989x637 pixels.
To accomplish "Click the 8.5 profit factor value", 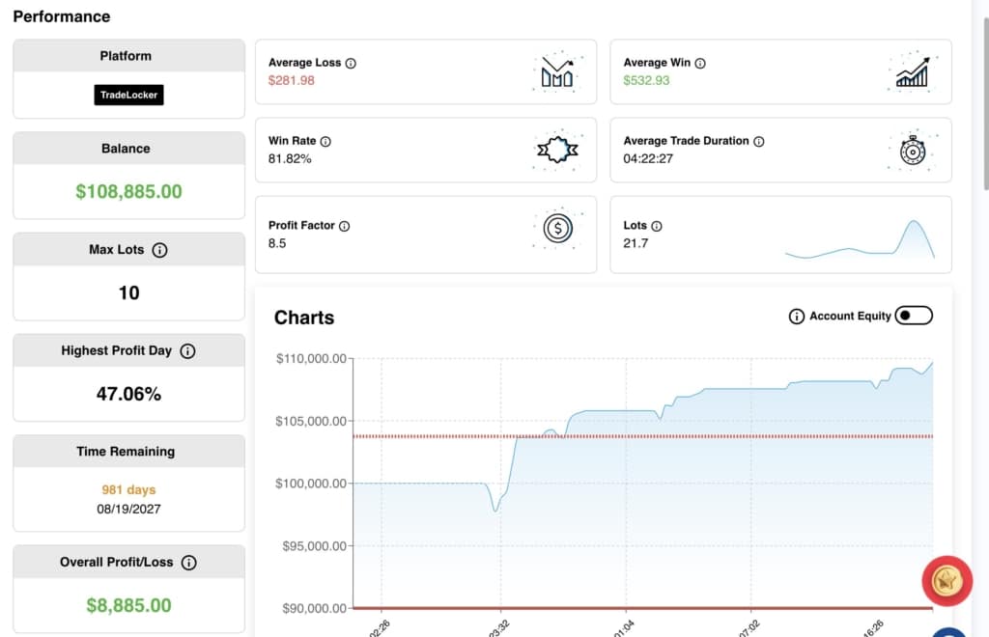I will (277, 243).
